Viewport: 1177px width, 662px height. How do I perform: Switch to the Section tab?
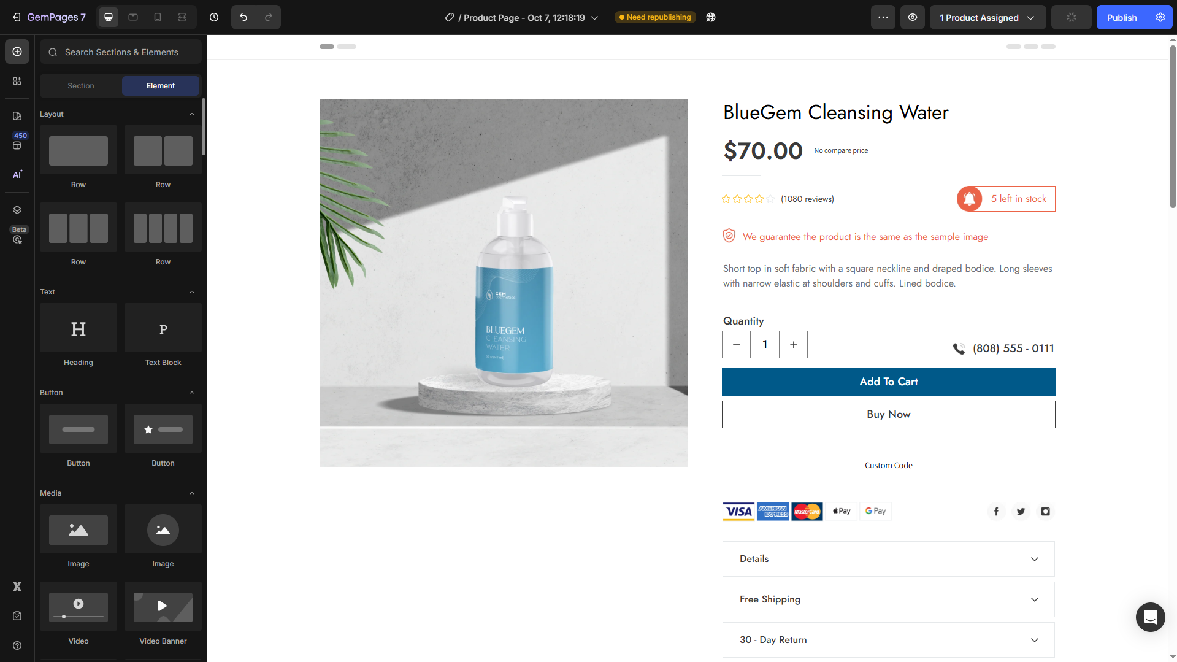[81, 86]
